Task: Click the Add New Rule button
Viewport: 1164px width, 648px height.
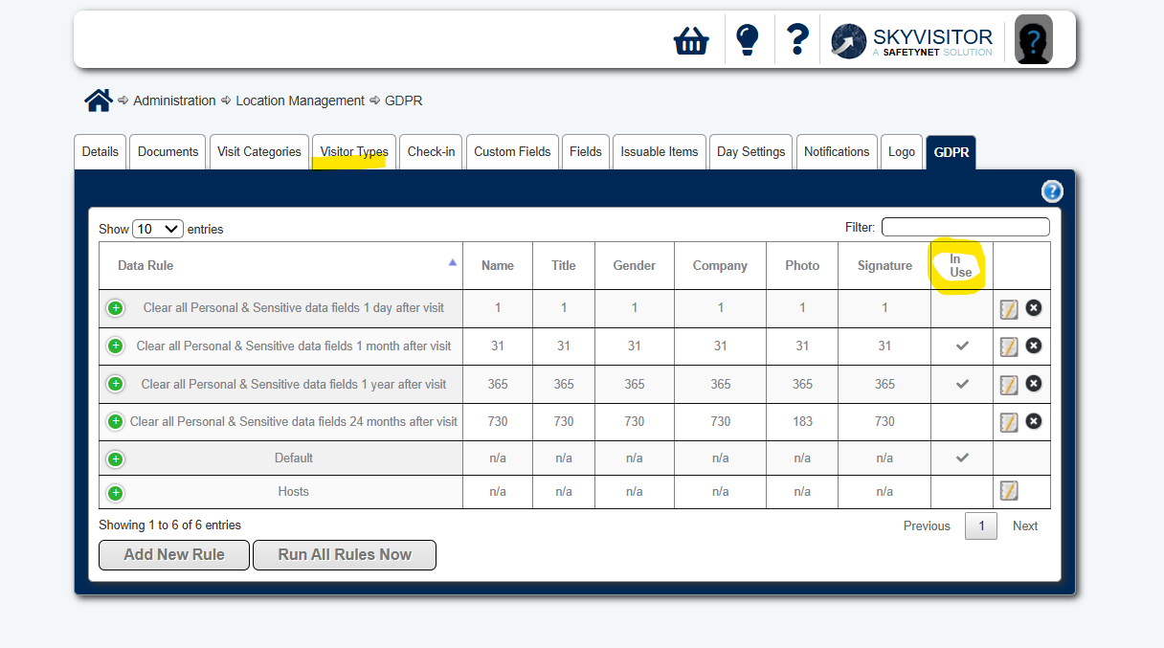Action: (x=174, y=555)
